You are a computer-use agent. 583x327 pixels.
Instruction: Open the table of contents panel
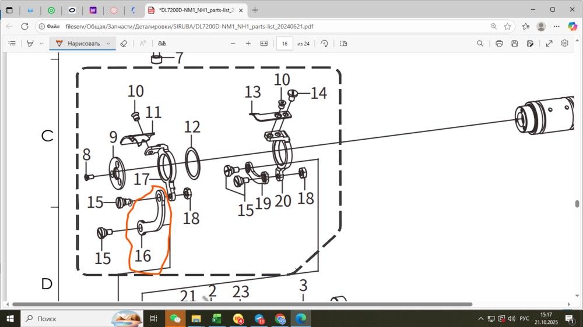click(12, 44)
